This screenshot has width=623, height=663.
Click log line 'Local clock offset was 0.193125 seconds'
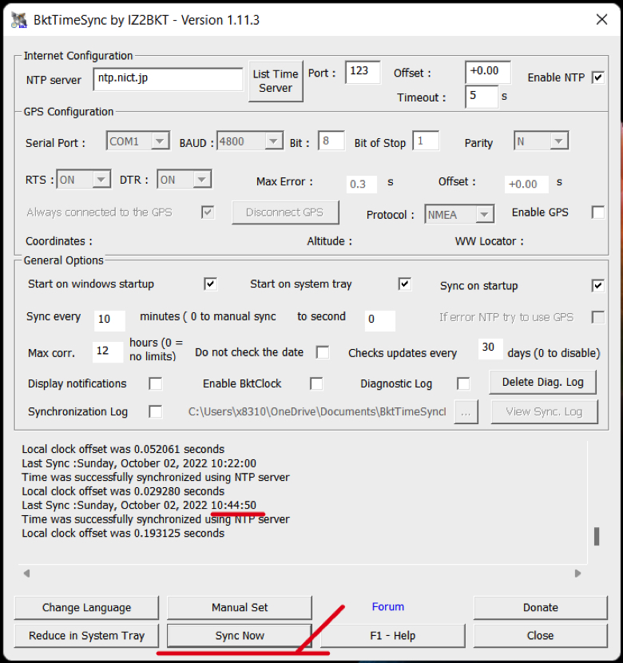pyautogui.click(x=123, y=533)
